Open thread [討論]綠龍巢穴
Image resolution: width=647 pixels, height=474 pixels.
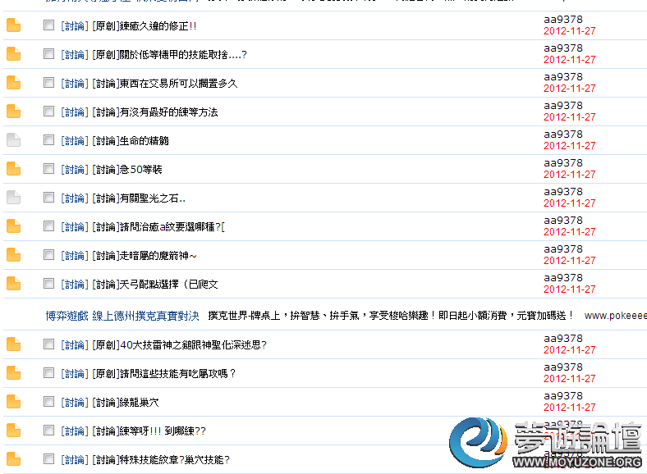tap(126, 403)
